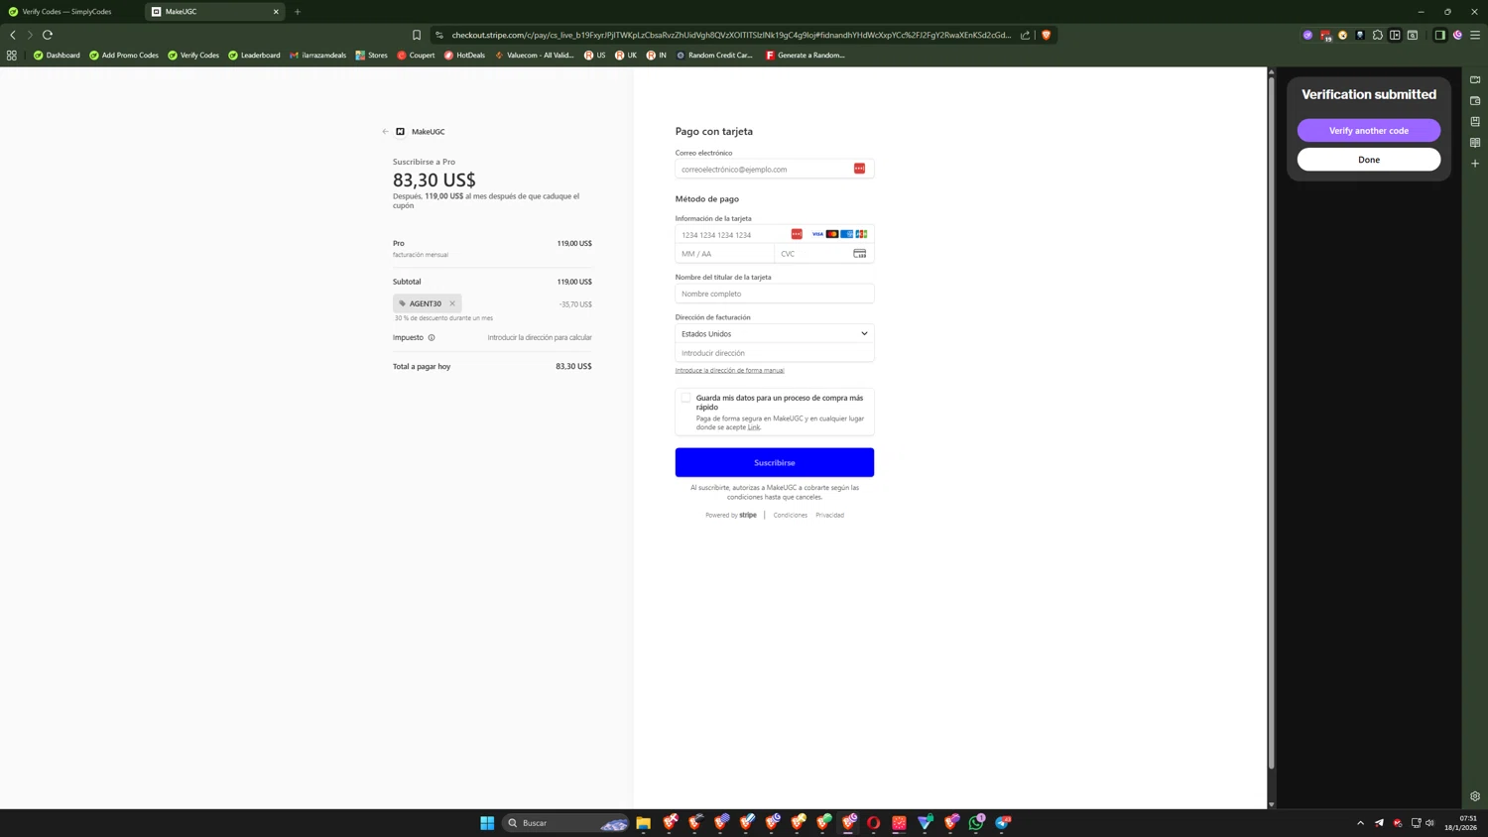Open Privacidad link in footer
The height and width of the screenshot is (837, 1488).
click(829, 516)
